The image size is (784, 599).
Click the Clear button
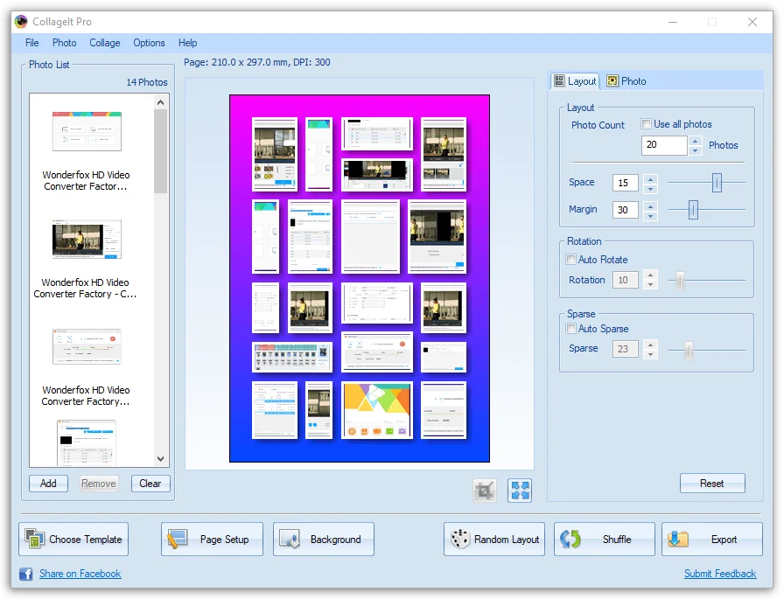tap(150, 483)
